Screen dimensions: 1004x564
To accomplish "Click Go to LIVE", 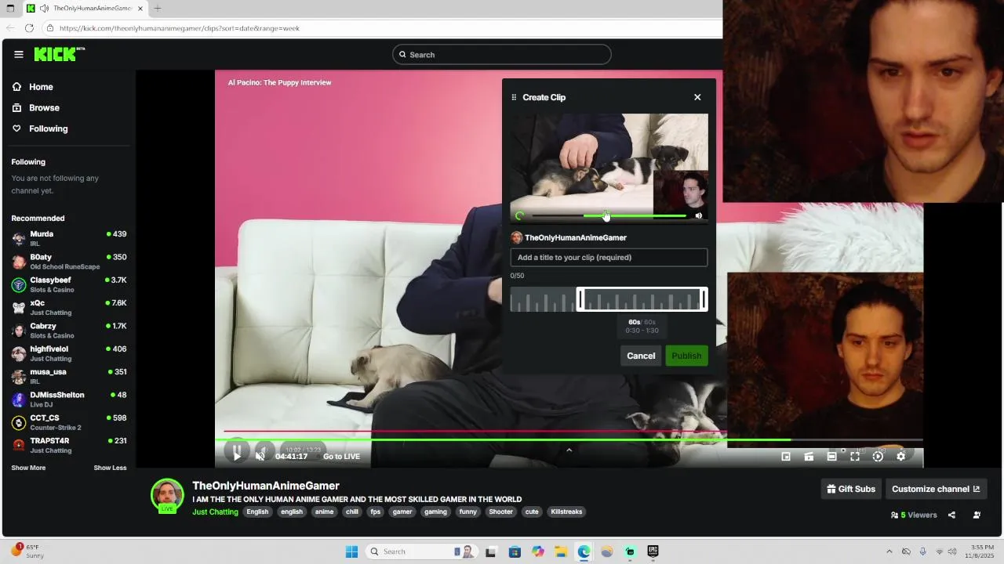I will pos(341,457).
